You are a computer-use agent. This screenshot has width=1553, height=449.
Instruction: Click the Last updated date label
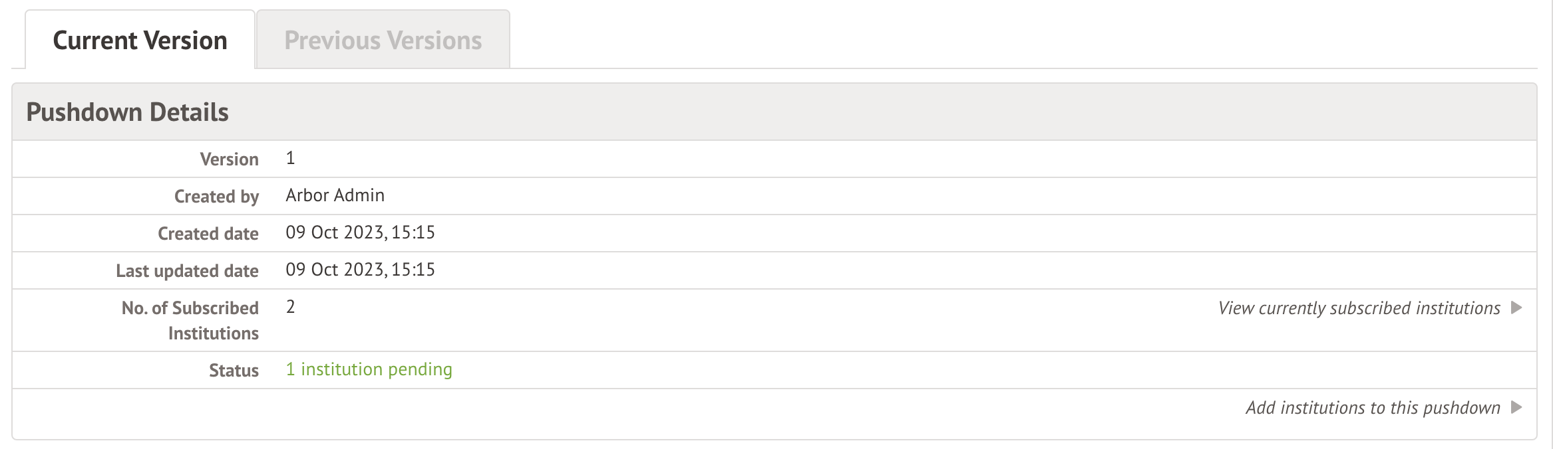coord(187,271)
